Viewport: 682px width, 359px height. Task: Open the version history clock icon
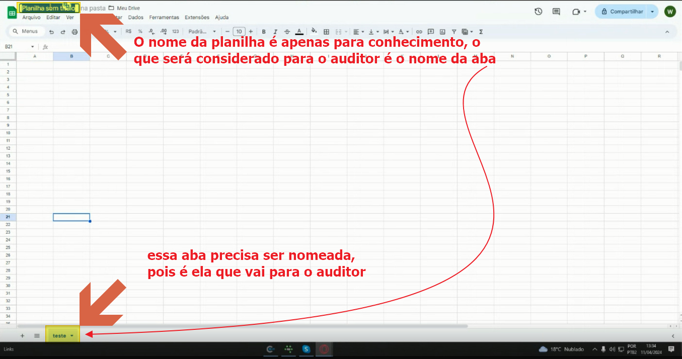coord(539,12)
